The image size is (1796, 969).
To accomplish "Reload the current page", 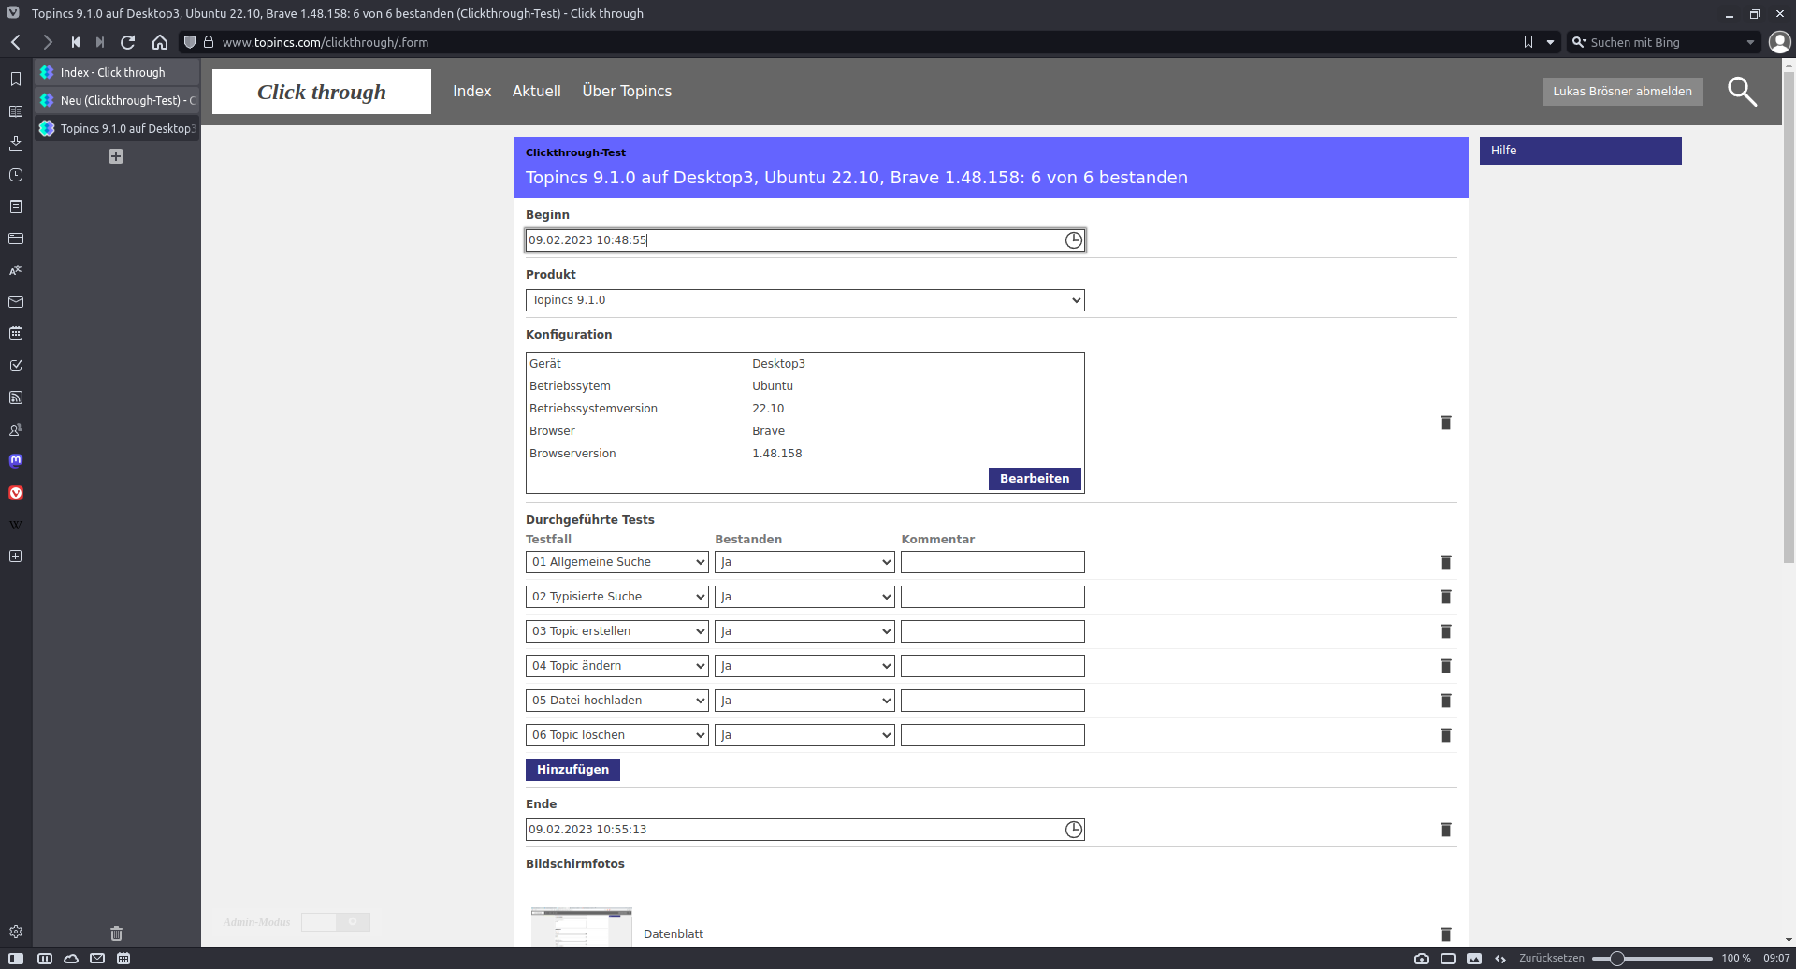I will pos(128,42).
